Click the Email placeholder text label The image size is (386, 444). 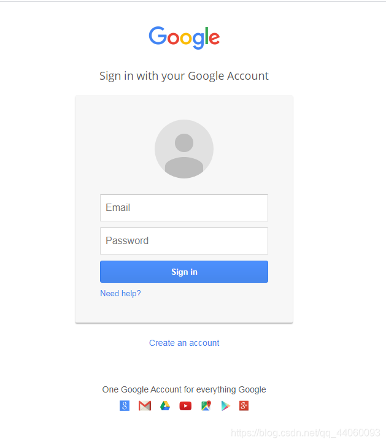tap(118, 207)
